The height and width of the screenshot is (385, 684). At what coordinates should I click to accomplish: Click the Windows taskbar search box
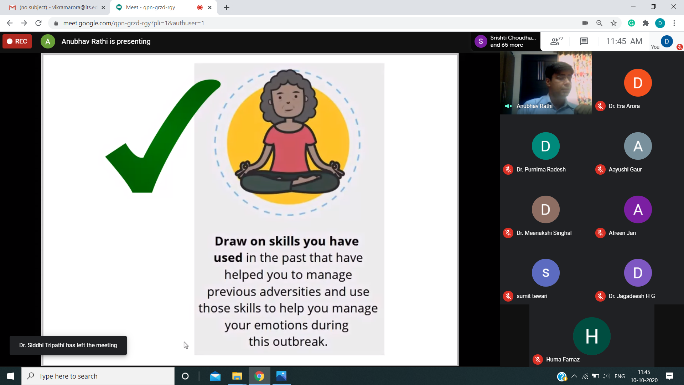(98, 376)
